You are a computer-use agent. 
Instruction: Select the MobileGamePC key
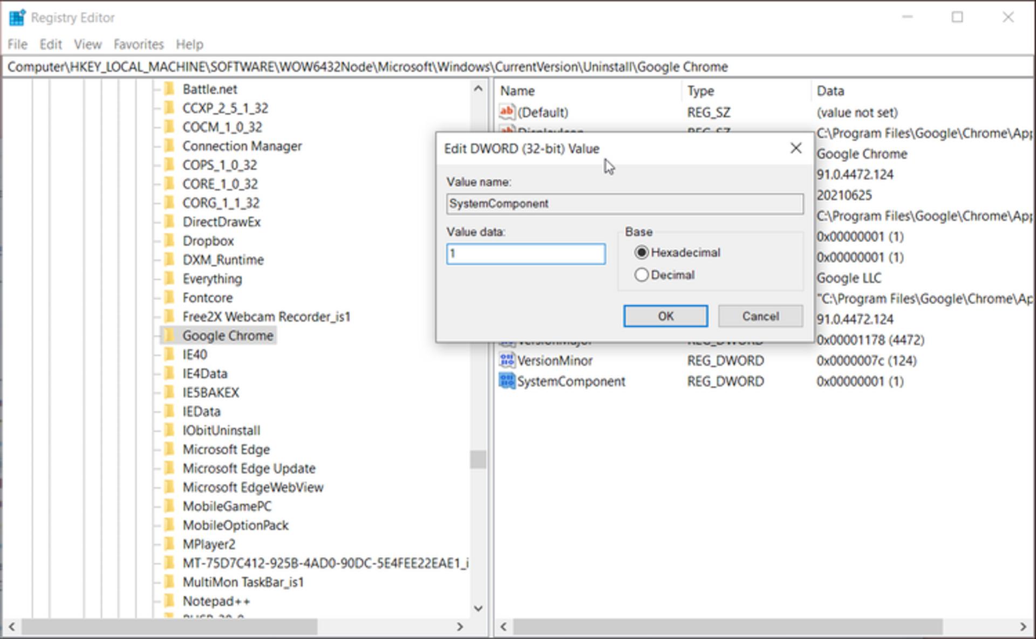click(227, 506)
